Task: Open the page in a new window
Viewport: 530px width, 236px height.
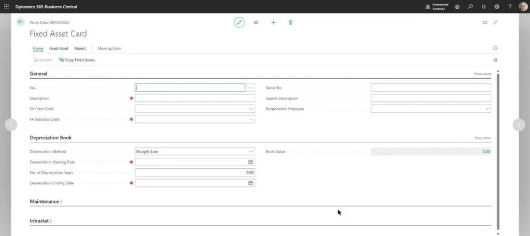Action: [485, 22]
